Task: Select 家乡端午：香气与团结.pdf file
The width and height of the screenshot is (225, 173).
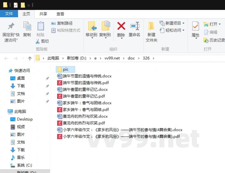Action: click(x=83, y=110)
